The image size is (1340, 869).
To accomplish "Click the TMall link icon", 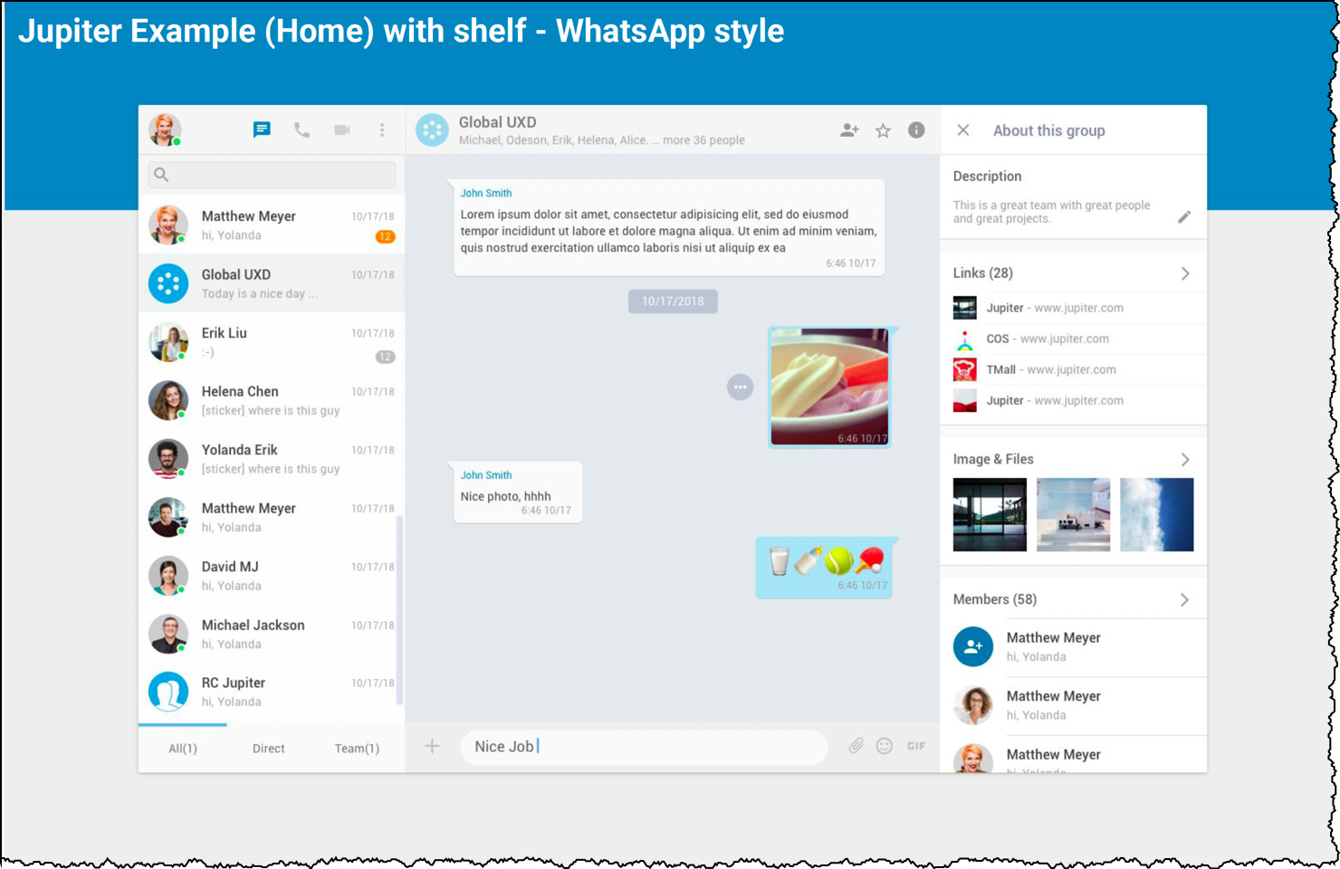I will [965, 369].
